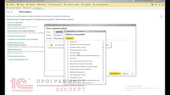170x95 pixels.
Task: Click the wrench Настройка icon
Action: point(82,5)
